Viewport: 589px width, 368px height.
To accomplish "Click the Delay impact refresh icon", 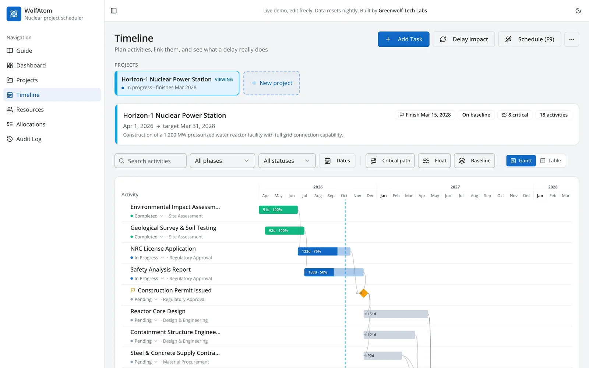I will coord(443,39).
